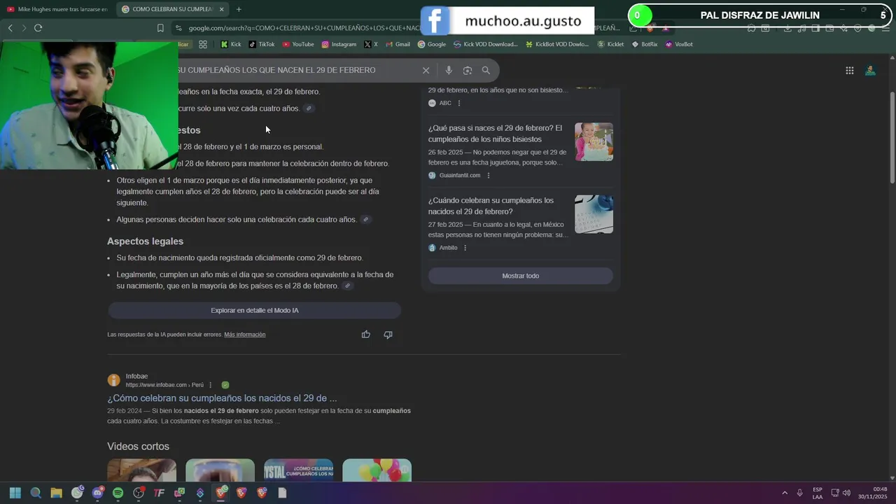Open BotRix bookmark
The height and width of the screenshot is (504, 896).
pos(645,44)
